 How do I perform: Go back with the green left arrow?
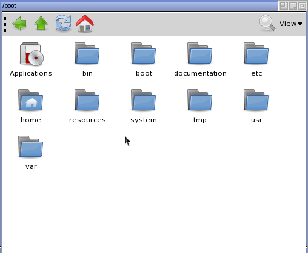coord(19,24)
